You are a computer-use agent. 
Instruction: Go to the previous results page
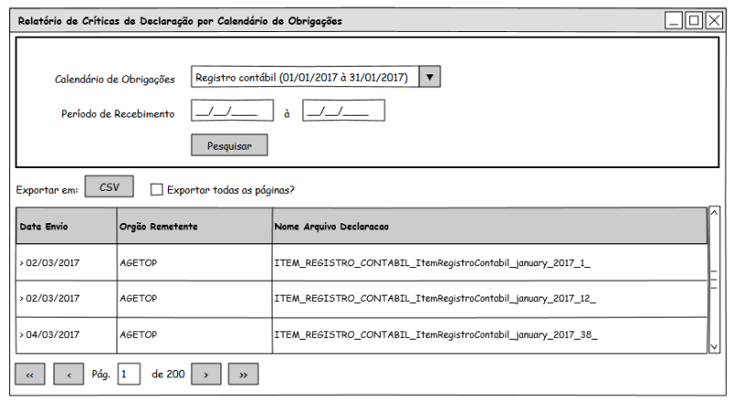(69, 374)
